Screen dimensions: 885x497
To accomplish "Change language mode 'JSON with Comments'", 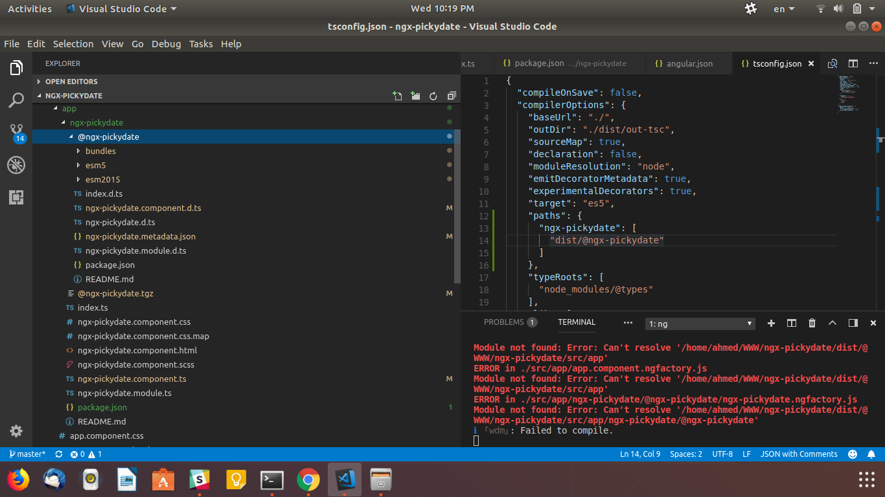I will click(x=799, y=454).
